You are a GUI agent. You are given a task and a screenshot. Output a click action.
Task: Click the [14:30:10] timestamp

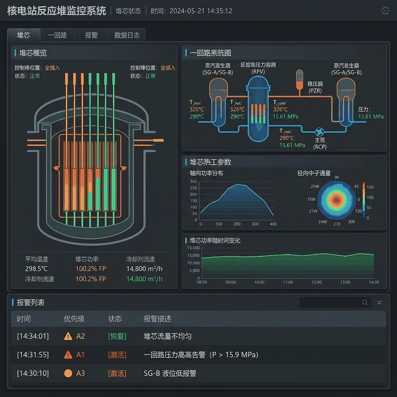33,373
